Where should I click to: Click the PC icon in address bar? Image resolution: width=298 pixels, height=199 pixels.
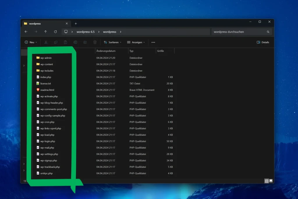66,32
